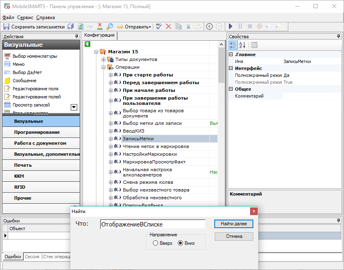This screenshot has width=344, height=270.
Task: Close the Найти dialog with red X
Action: click(254, 211)
